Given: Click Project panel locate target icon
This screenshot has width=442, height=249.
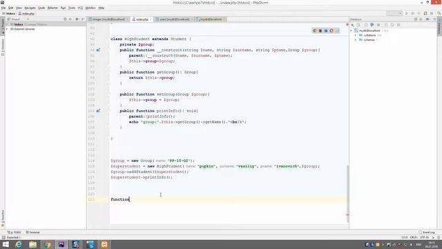Looking at the screenshot, I should point(65,19).
